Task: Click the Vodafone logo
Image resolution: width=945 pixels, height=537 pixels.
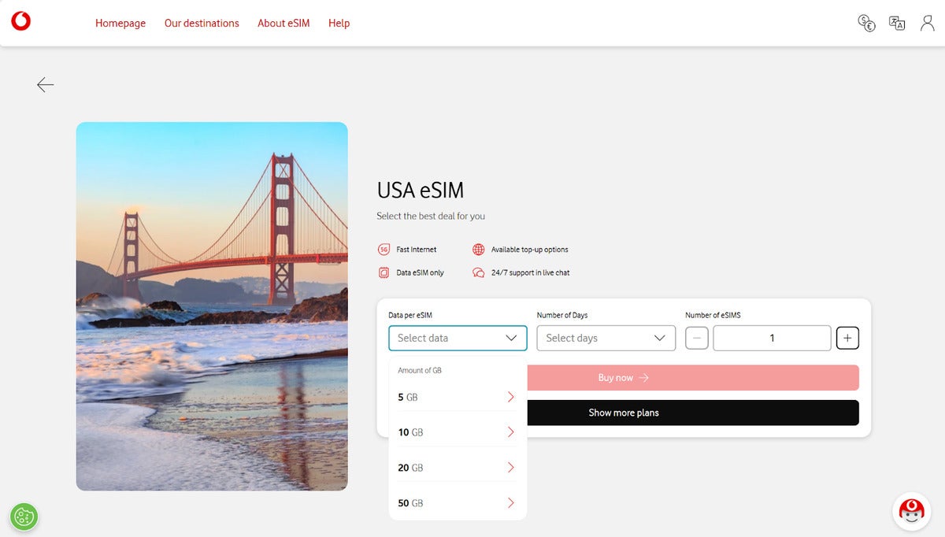Action: pyautogui.click(x=20, y=20)
